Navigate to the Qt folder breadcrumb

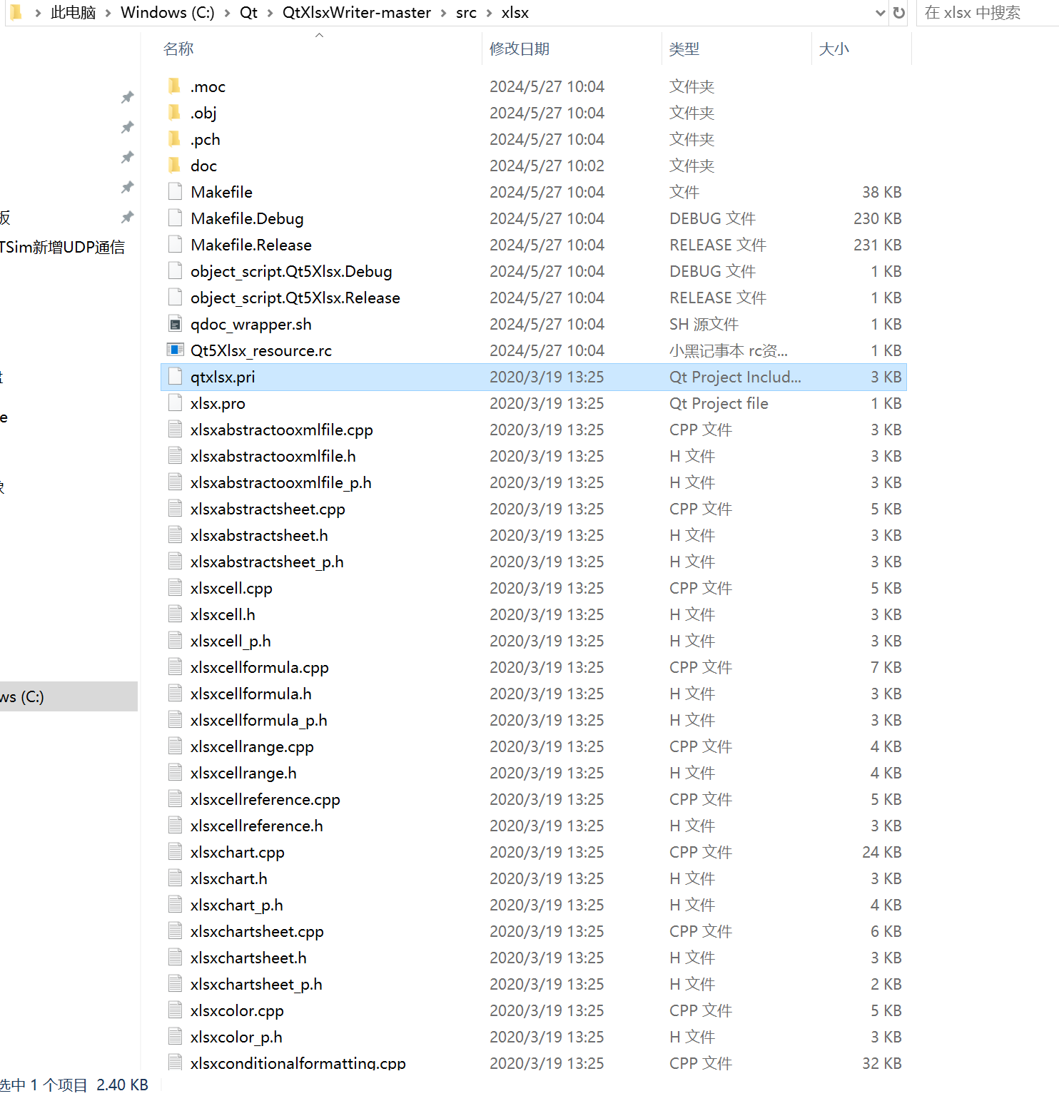click(248, 13)
